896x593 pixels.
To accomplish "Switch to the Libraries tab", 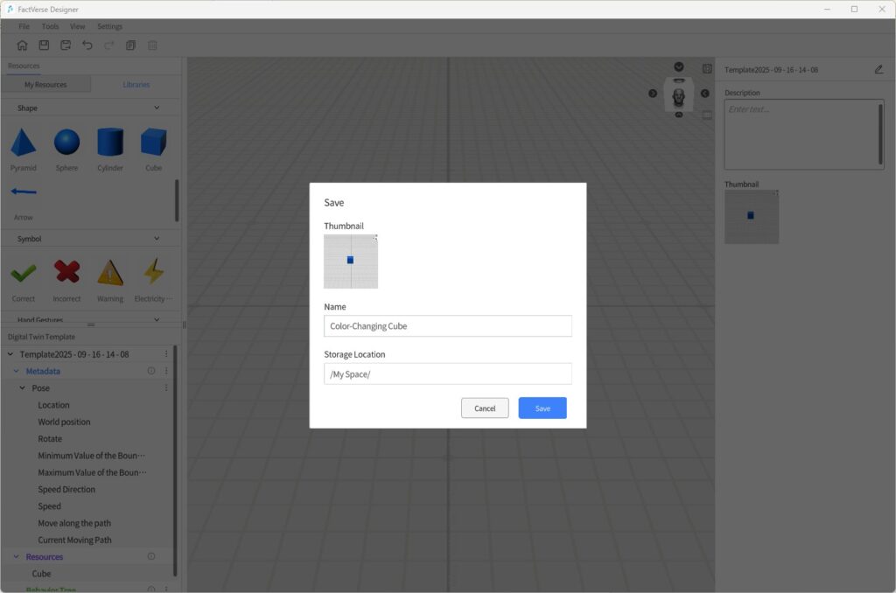I will point(136,85).
